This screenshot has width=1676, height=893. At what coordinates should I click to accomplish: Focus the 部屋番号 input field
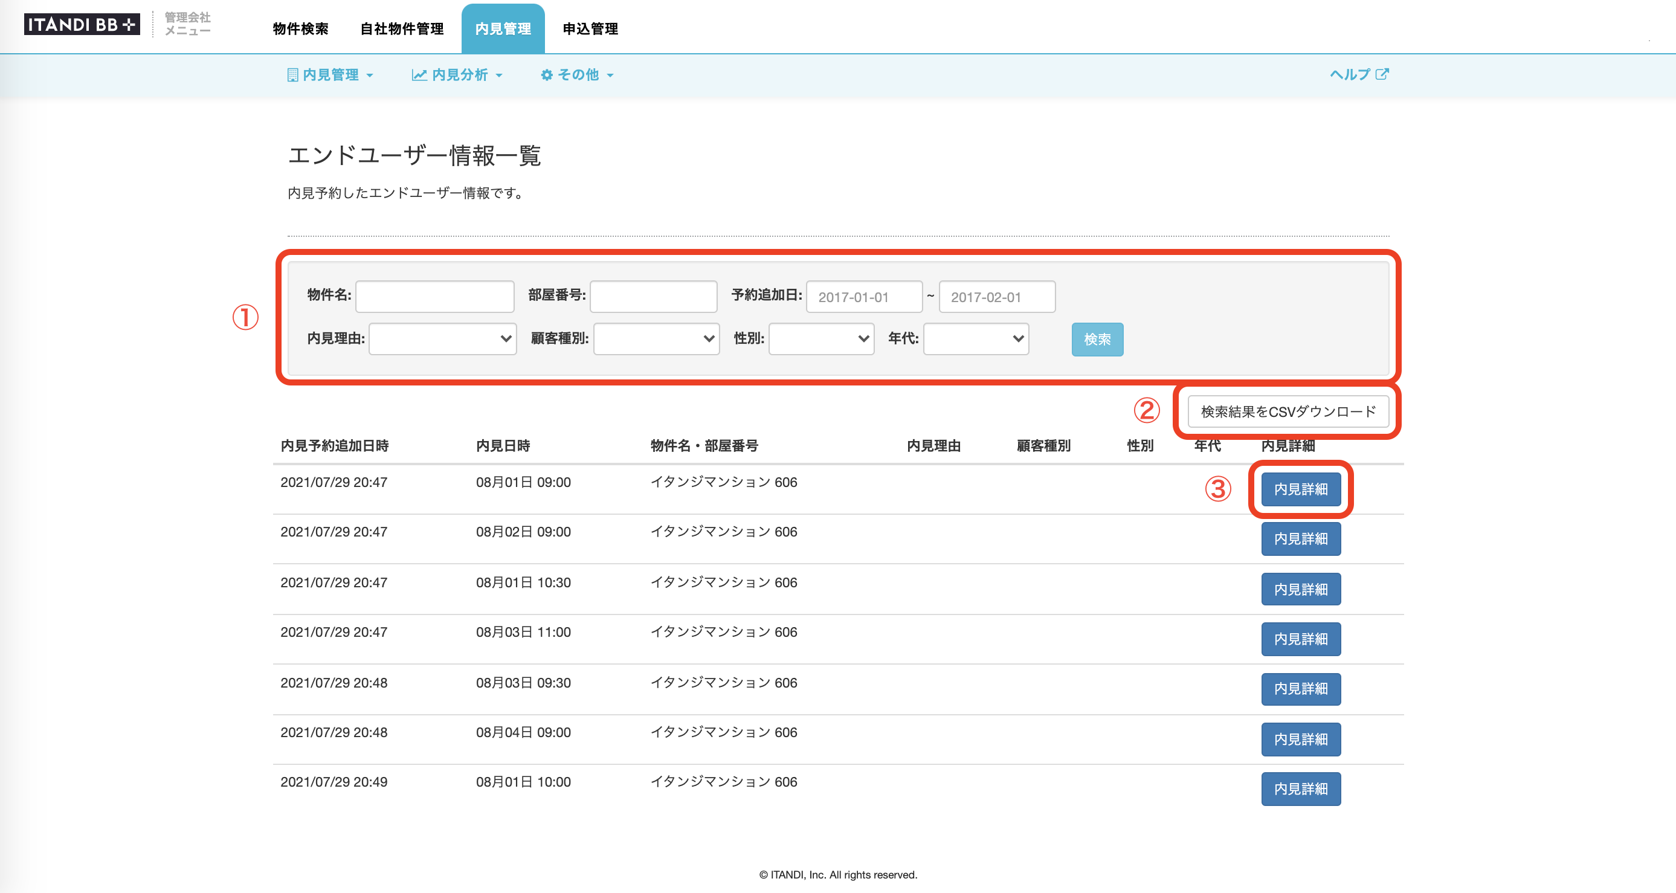[x=653, y=297]
